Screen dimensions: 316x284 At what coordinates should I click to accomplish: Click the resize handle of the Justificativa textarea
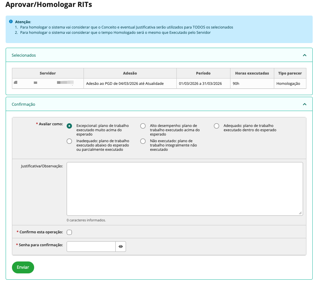tap(300, 213)
